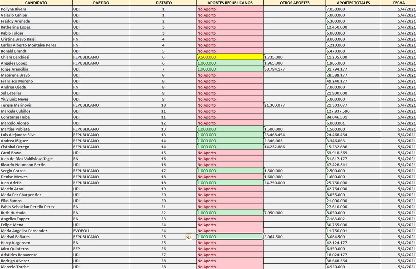
Task: Click total 42.124.177 for Harry Jurgensen
Action: tap(353, 243)
